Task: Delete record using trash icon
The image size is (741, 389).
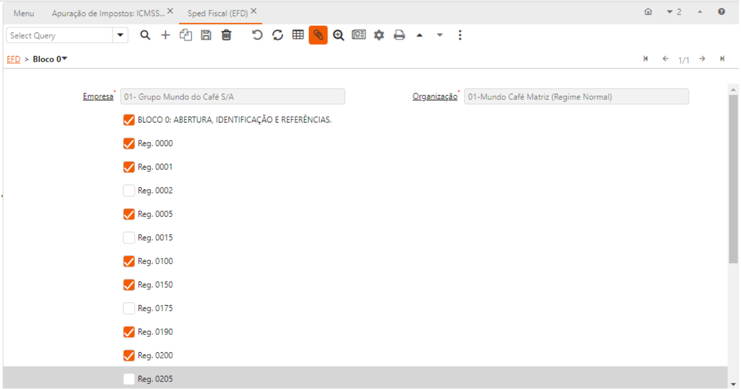Action: click(x=227, y=35)
